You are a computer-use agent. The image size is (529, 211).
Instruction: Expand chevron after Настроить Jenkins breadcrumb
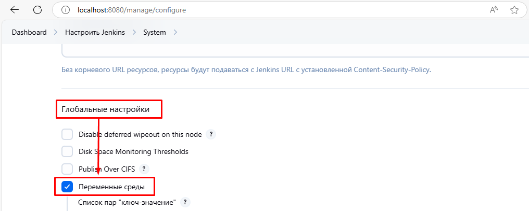[x=134, y=32]
